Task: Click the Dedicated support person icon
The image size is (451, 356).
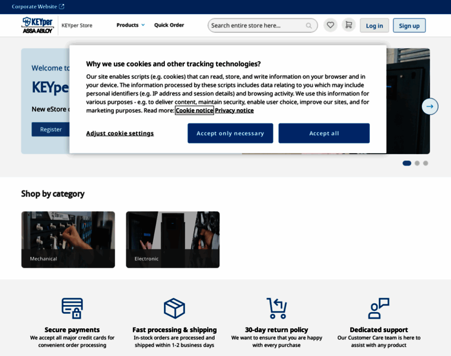Action: point(379,309)
